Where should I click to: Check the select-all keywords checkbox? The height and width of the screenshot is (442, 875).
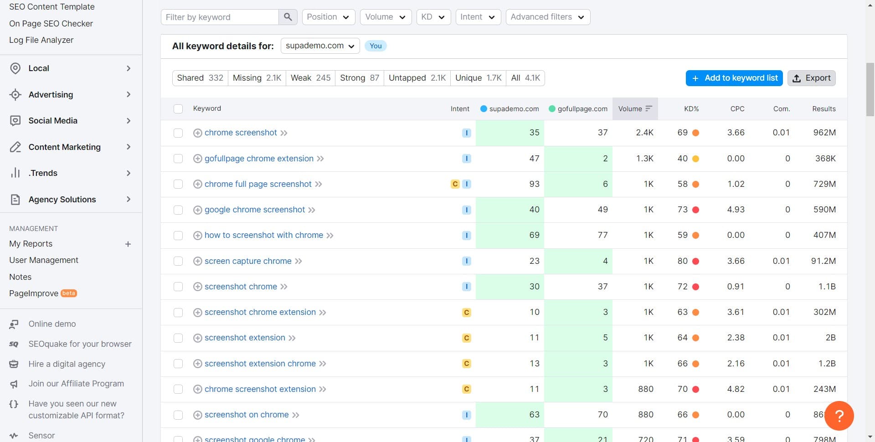[x=178, y=108]
